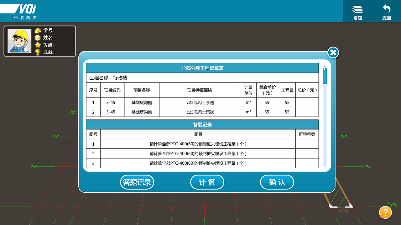401x225 pixels.
Task: Select question 1 text about PTC-400(60)
Action: click(198, 144)
